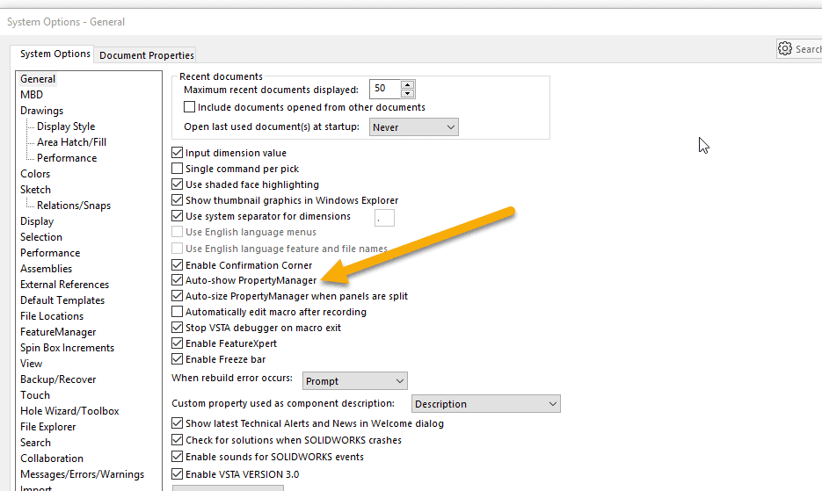The width and height of the screenshot is (822, 491).
Task: Select General in the options tree
Action: pyautogui.click(x=38, y=78)
